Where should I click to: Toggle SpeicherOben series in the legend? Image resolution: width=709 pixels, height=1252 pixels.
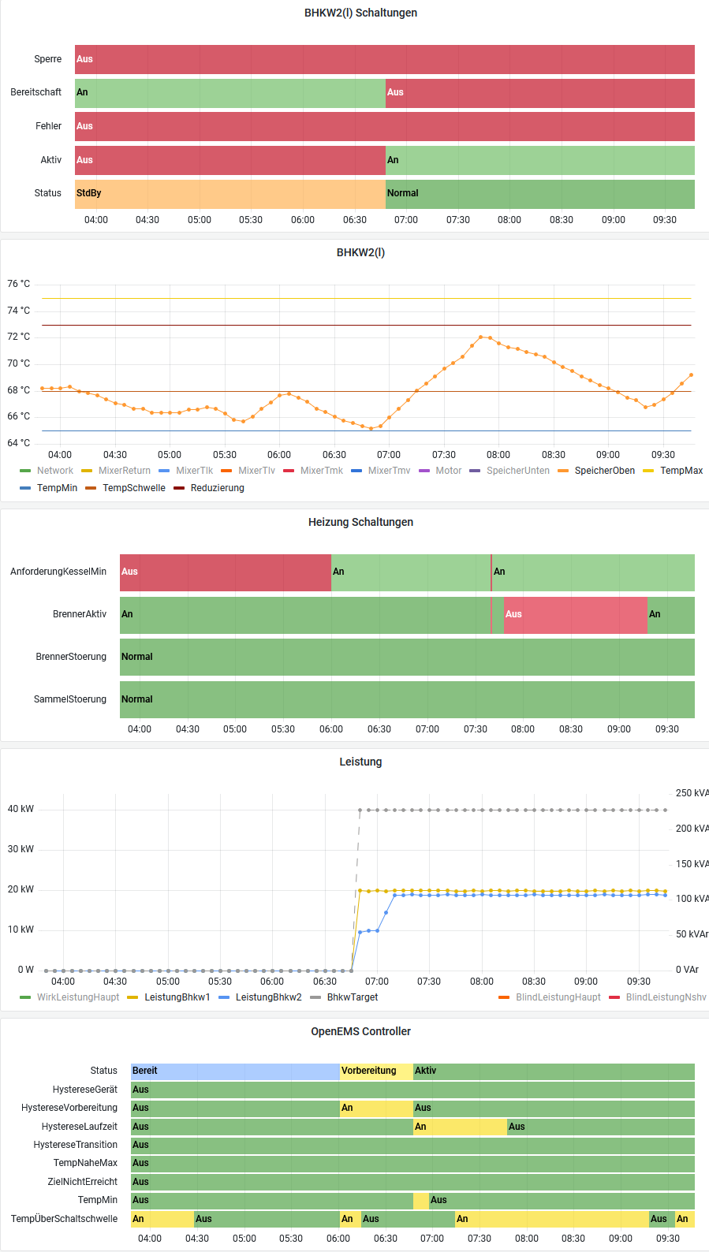click(604, 471)
